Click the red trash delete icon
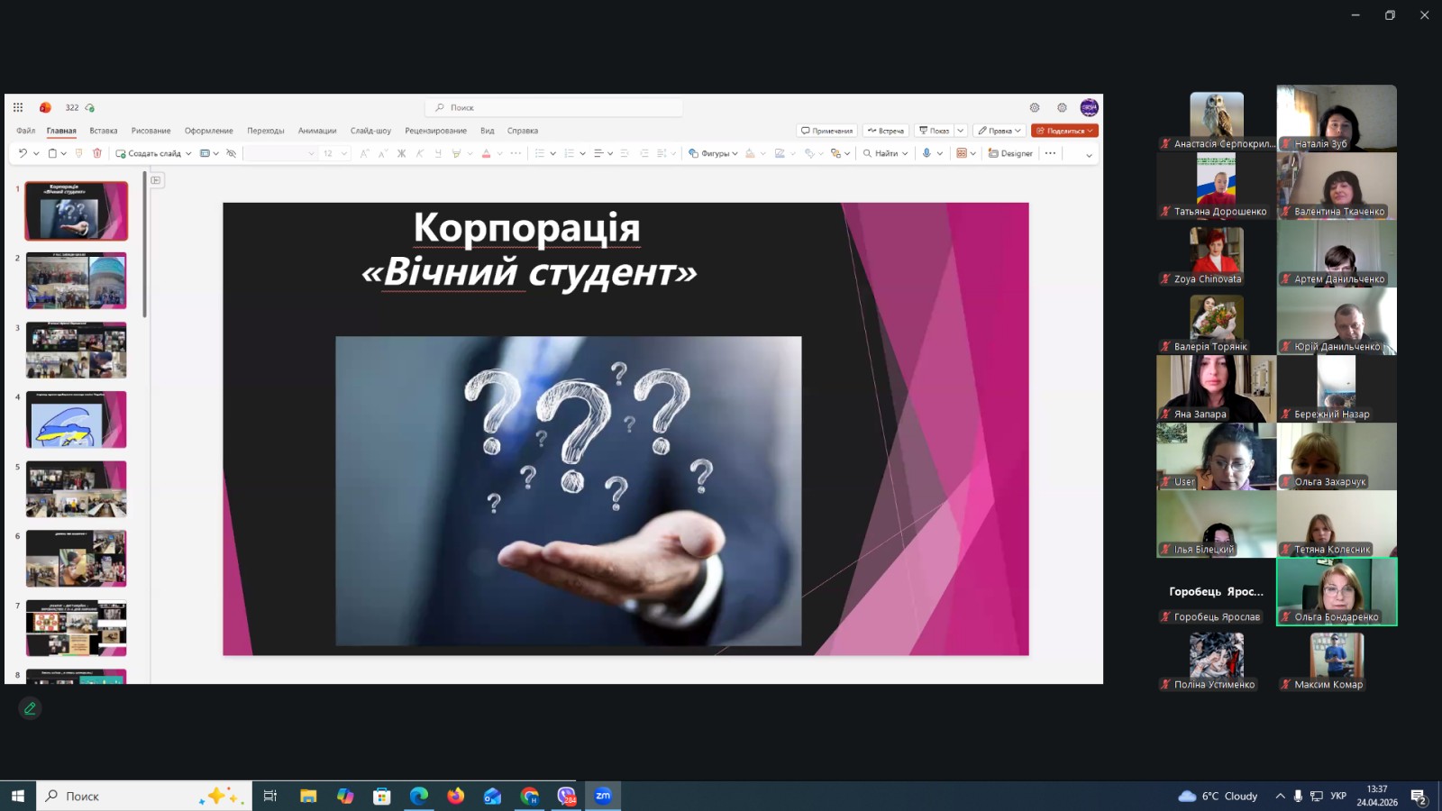 [x=97, y=153]
